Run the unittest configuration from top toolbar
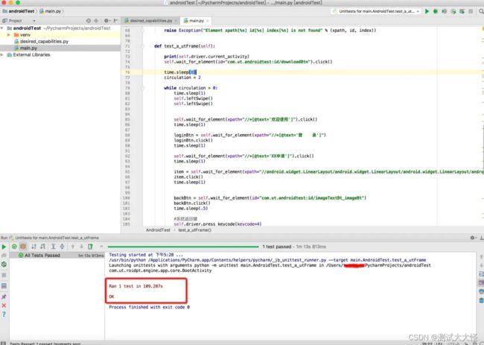 pos(427,11)
